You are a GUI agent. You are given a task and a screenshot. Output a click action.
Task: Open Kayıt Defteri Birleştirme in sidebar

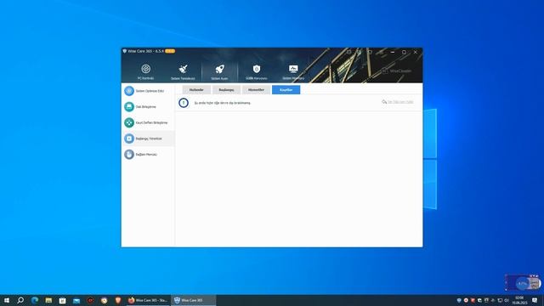148,122
